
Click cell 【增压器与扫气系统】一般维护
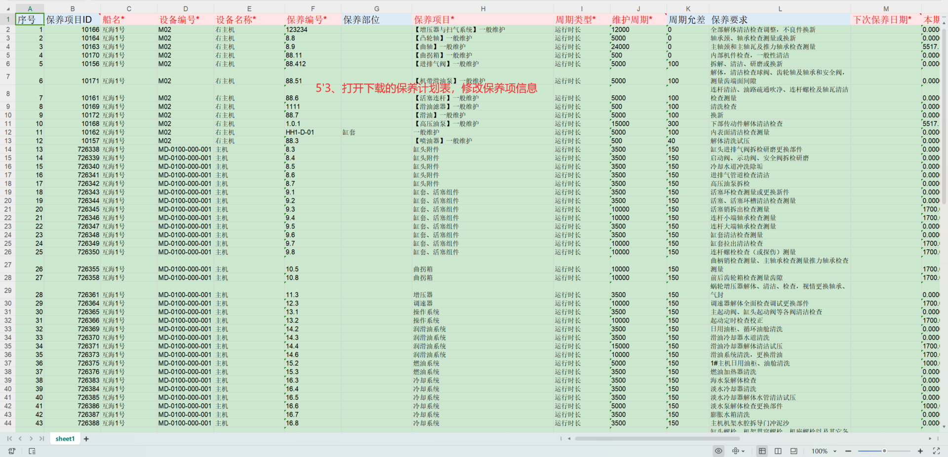(483, 30)
